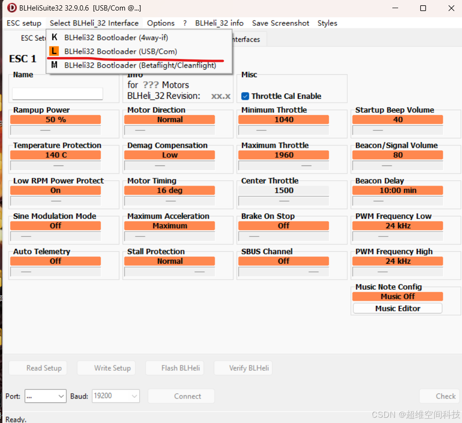Click the Music Off value bar
The image size is (462, 423).
(x=398, y=296)
